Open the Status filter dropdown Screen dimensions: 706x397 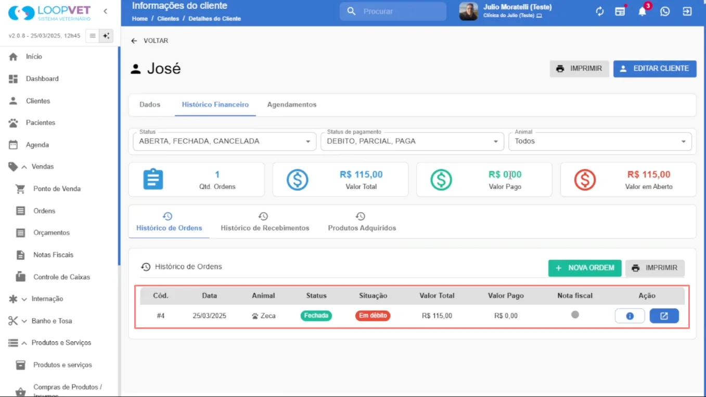click(x=225, y=141)
